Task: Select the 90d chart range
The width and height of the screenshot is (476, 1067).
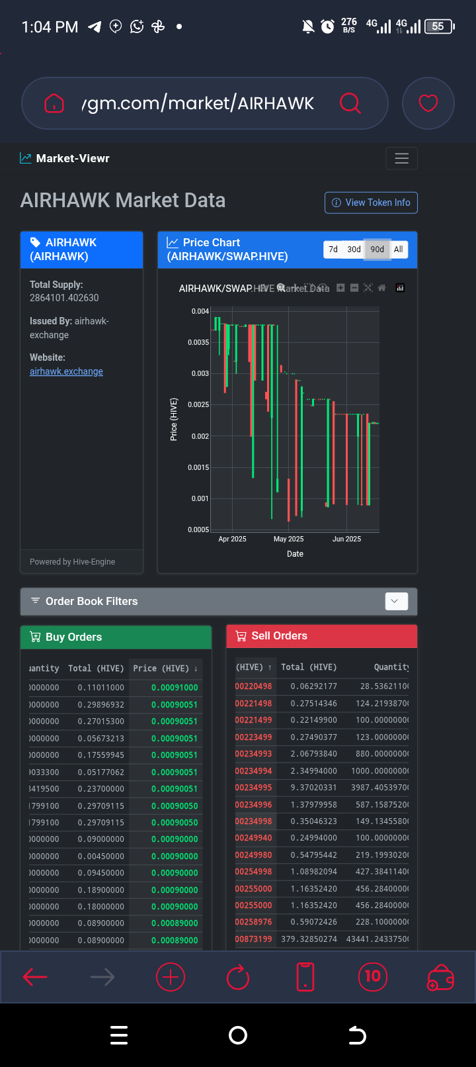Action: [x=377, y=250]
